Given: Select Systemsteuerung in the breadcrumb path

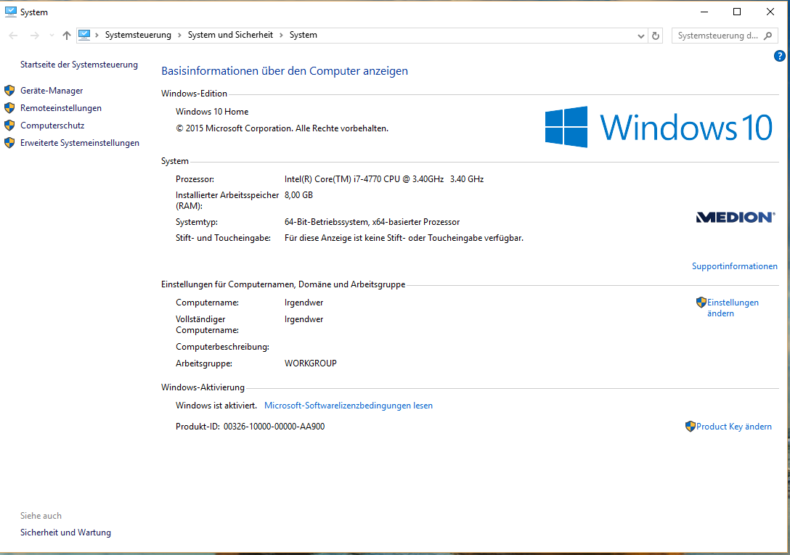Looking at the screenshot, I should [138, 35].
